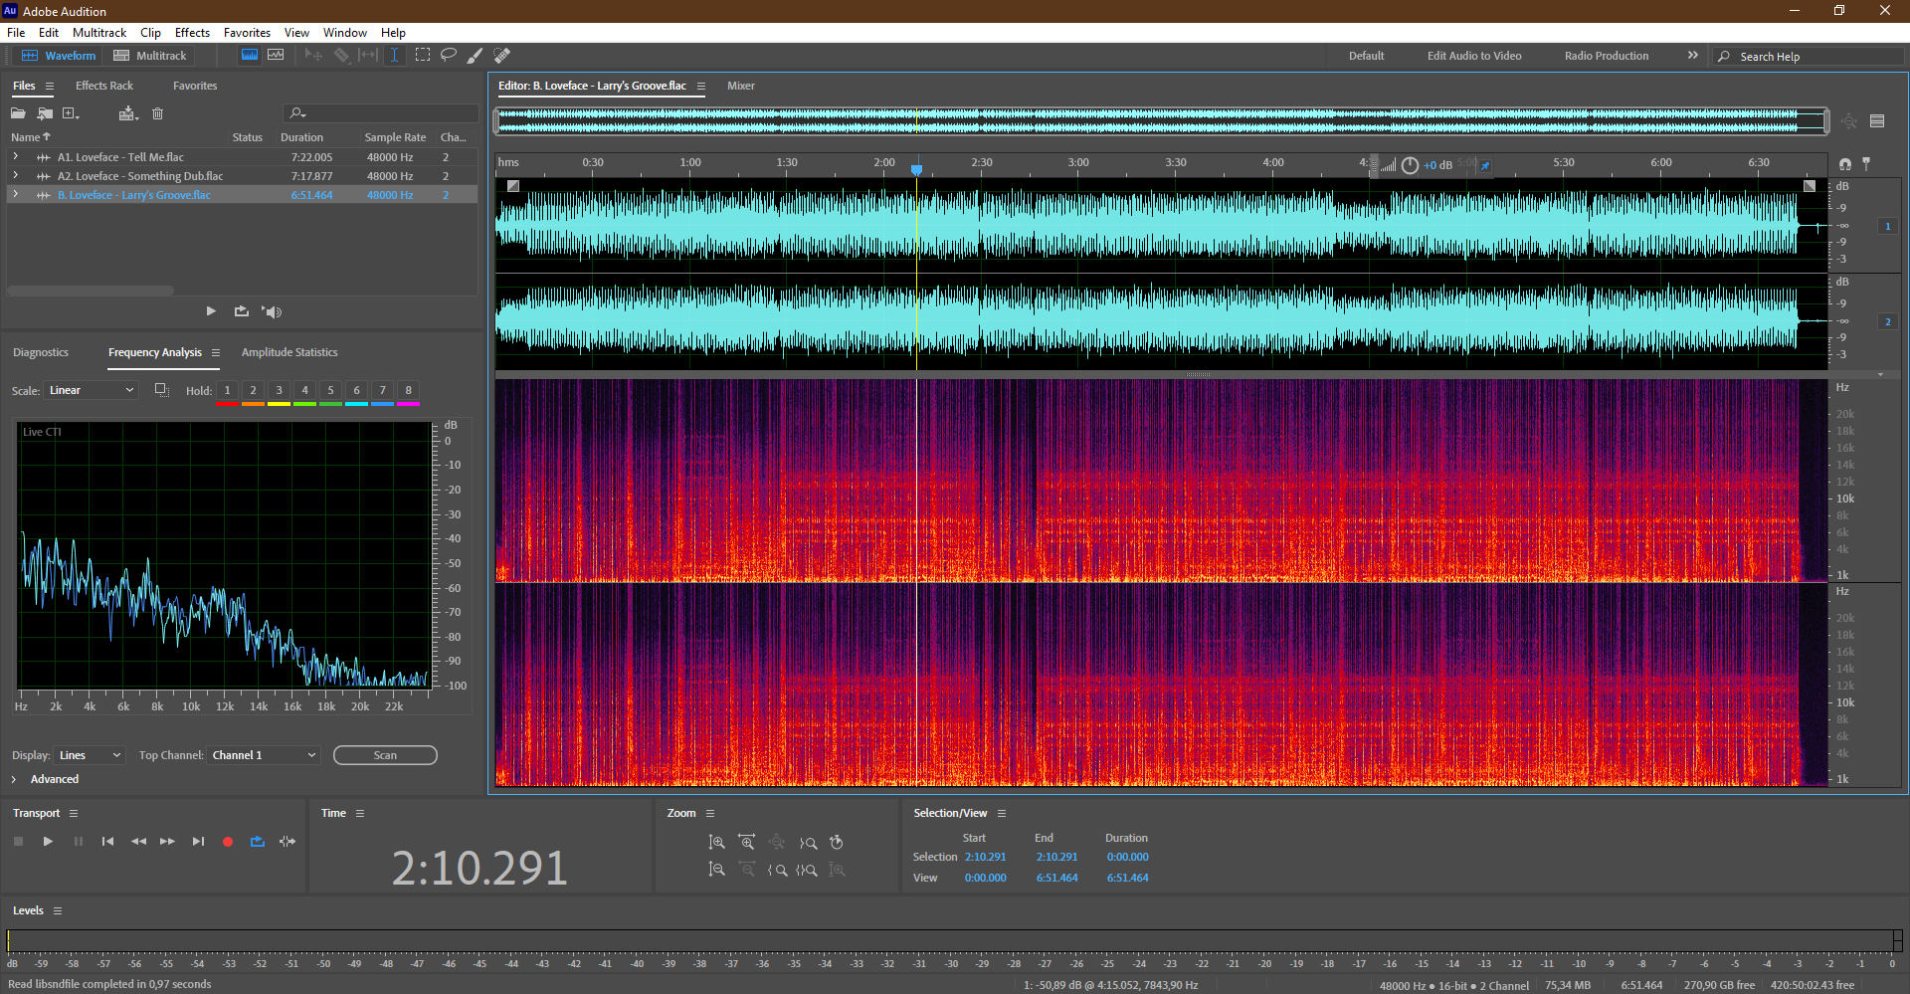Show more workspaces with double chevron
The image size is (1910, 994).
(x=1692, y=56)
